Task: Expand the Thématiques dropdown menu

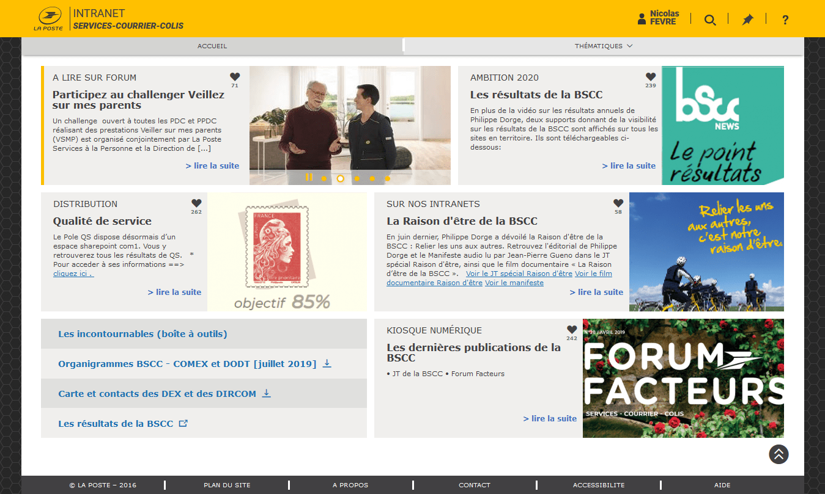Action: coord(604,46)
